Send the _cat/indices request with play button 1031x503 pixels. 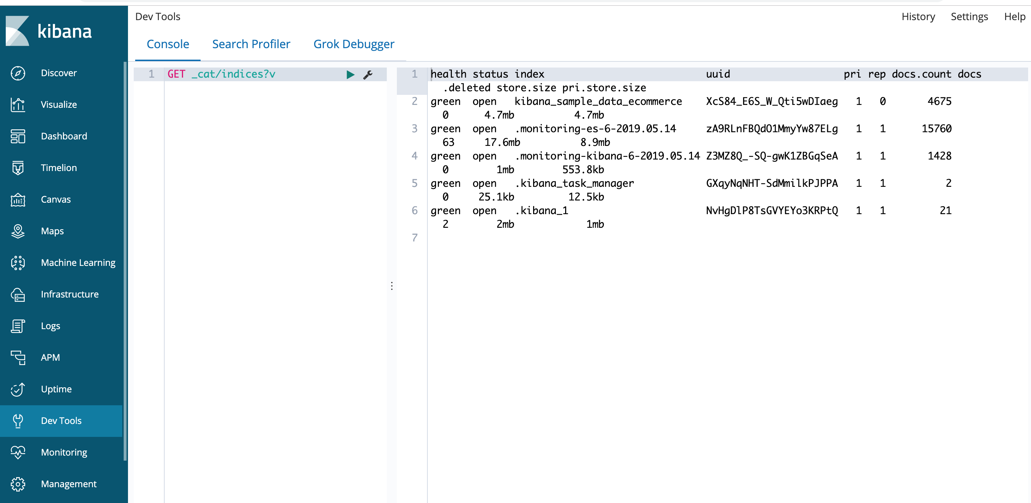click(350, 74)
